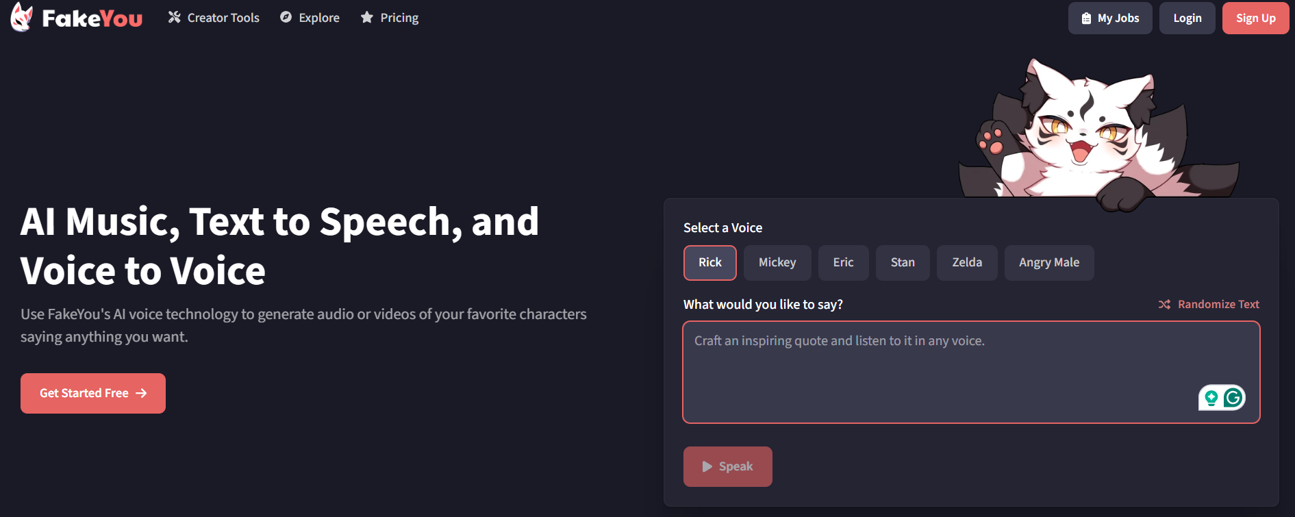Viewport: 1295px width, 517px height.
Task: Select the Eric voice option
Action: (x=843, y=263)
